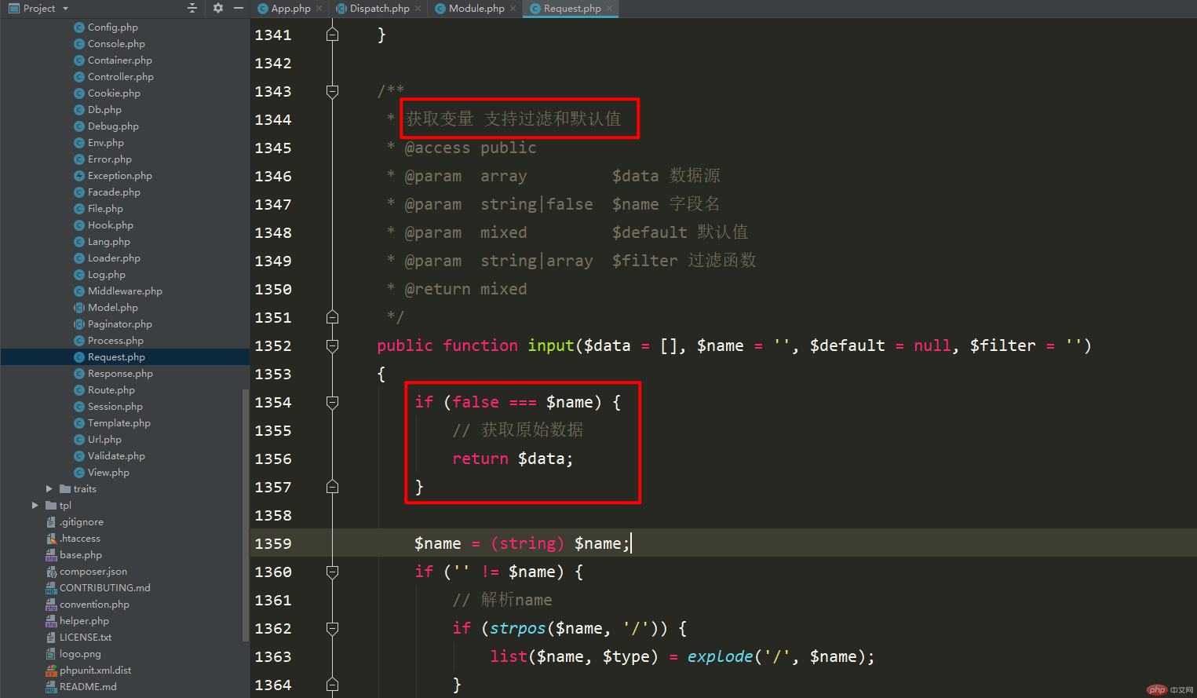Click the View.php class icon
Viewport: 1197px width, 698px height.
tap(79, 473)
